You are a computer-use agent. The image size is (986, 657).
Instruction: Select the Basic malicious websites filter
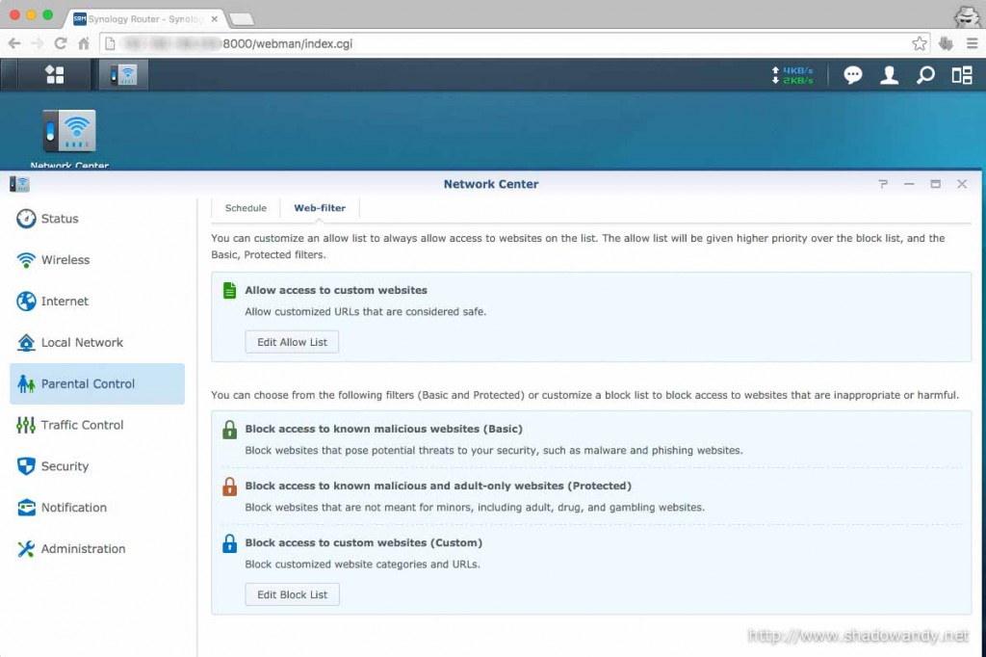click(x=383, y=430)
